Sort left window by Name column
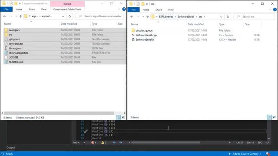The height and width of the screenshot is (156, 278). pos(8,24)
